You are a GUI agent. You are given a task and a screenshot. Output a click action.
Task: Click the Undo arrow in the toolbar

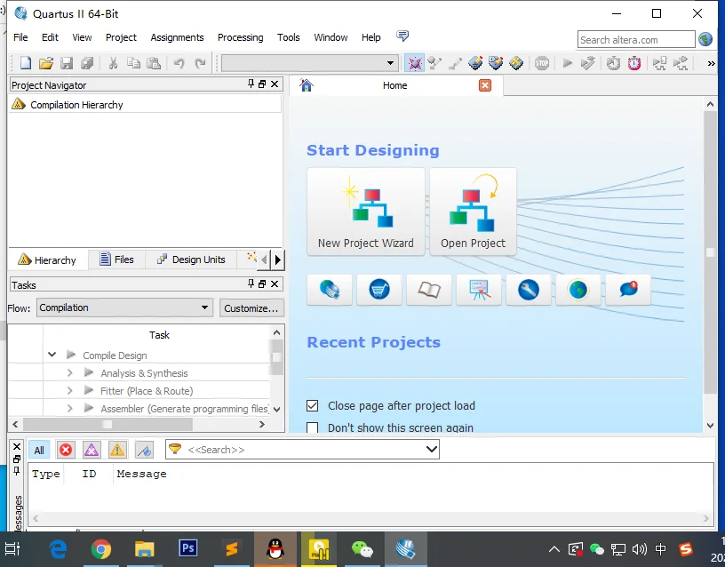(x=179, y=63)
